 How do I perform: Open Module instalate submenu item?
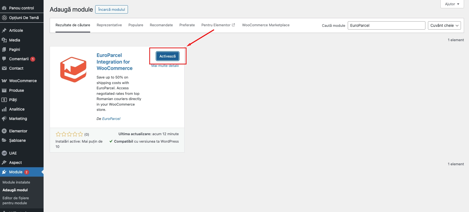pyautogui.click(x=16, y=182)
